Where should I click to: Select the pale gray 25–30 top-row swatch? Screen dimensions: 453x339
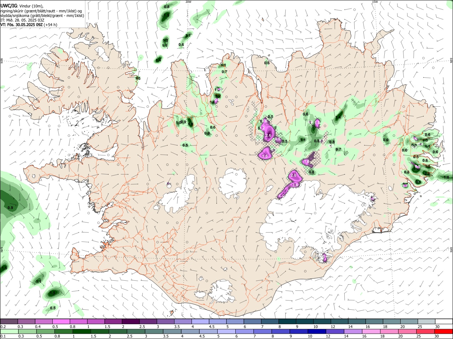(426, 321)
